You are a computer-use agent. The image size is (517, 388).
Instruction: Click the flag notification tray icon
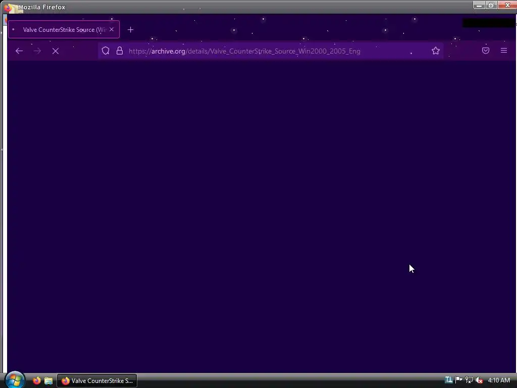458,380
